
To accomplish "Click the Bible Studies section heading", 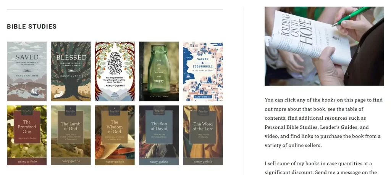I will [x=32, y=26].
